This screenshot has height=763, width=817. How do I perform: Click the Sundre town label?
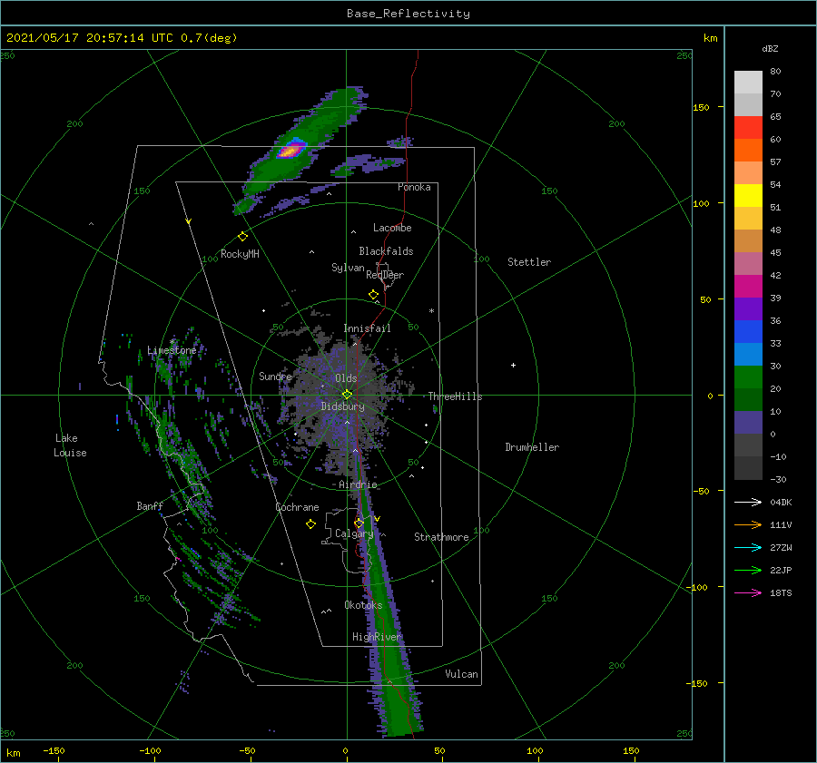point(275,376)
